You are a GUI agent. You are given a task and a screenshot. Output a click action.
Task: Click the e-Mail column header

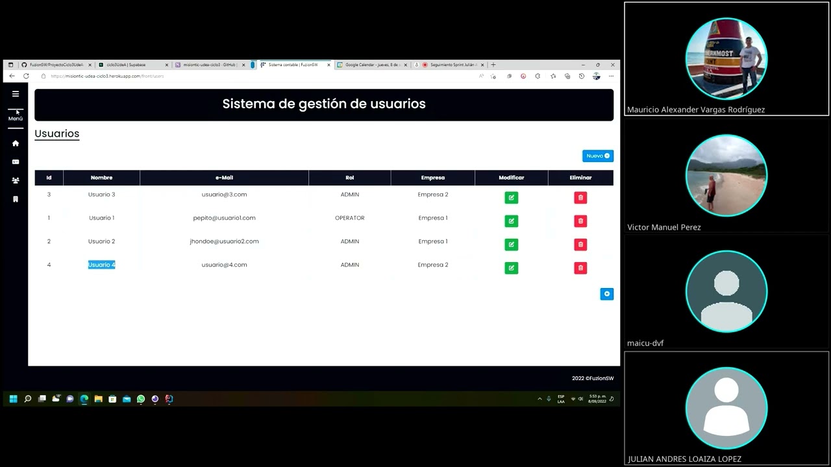coord(224,178)
